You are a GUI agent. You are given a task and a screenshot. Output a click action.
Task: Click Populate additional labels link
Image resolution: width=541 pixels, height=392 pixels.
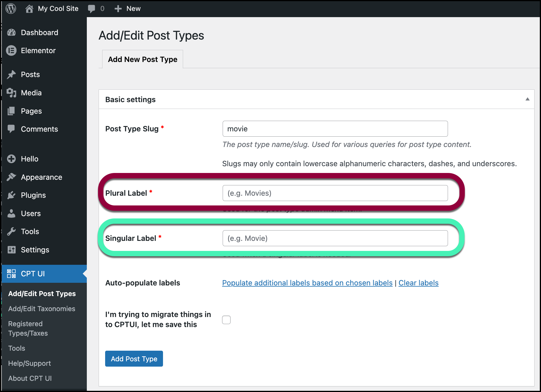307,283
